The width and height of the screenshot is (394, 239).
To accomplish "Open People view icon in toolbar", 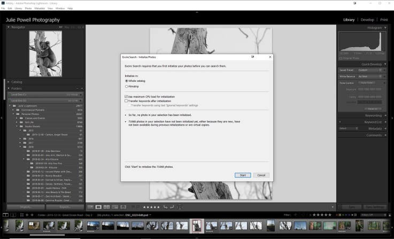I will point(123,207).
